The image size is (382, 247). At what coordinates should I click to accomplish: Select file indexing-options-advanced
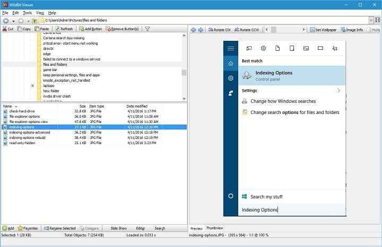[x=30, y=132]
